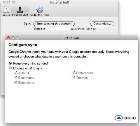
Task: Click the Sync: label in Personal Stuff
Action: click(x=28, y=24)
